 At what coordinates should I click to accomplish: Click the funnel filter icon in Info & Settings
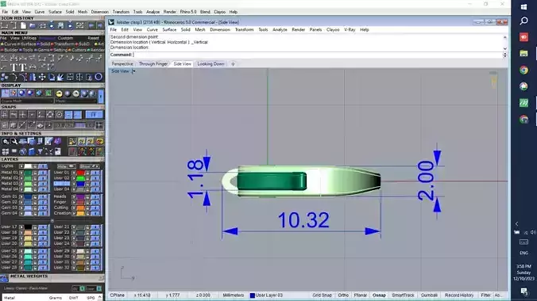[40, 151]
